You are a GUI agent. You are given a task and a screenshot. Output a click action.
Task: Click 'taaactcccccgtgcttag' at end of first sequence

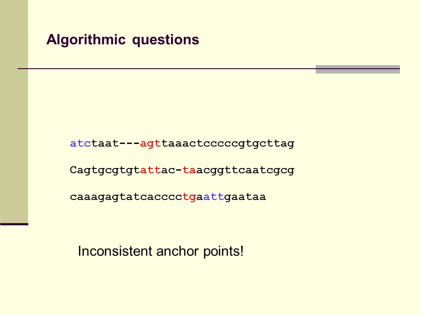tap(228, 143)
